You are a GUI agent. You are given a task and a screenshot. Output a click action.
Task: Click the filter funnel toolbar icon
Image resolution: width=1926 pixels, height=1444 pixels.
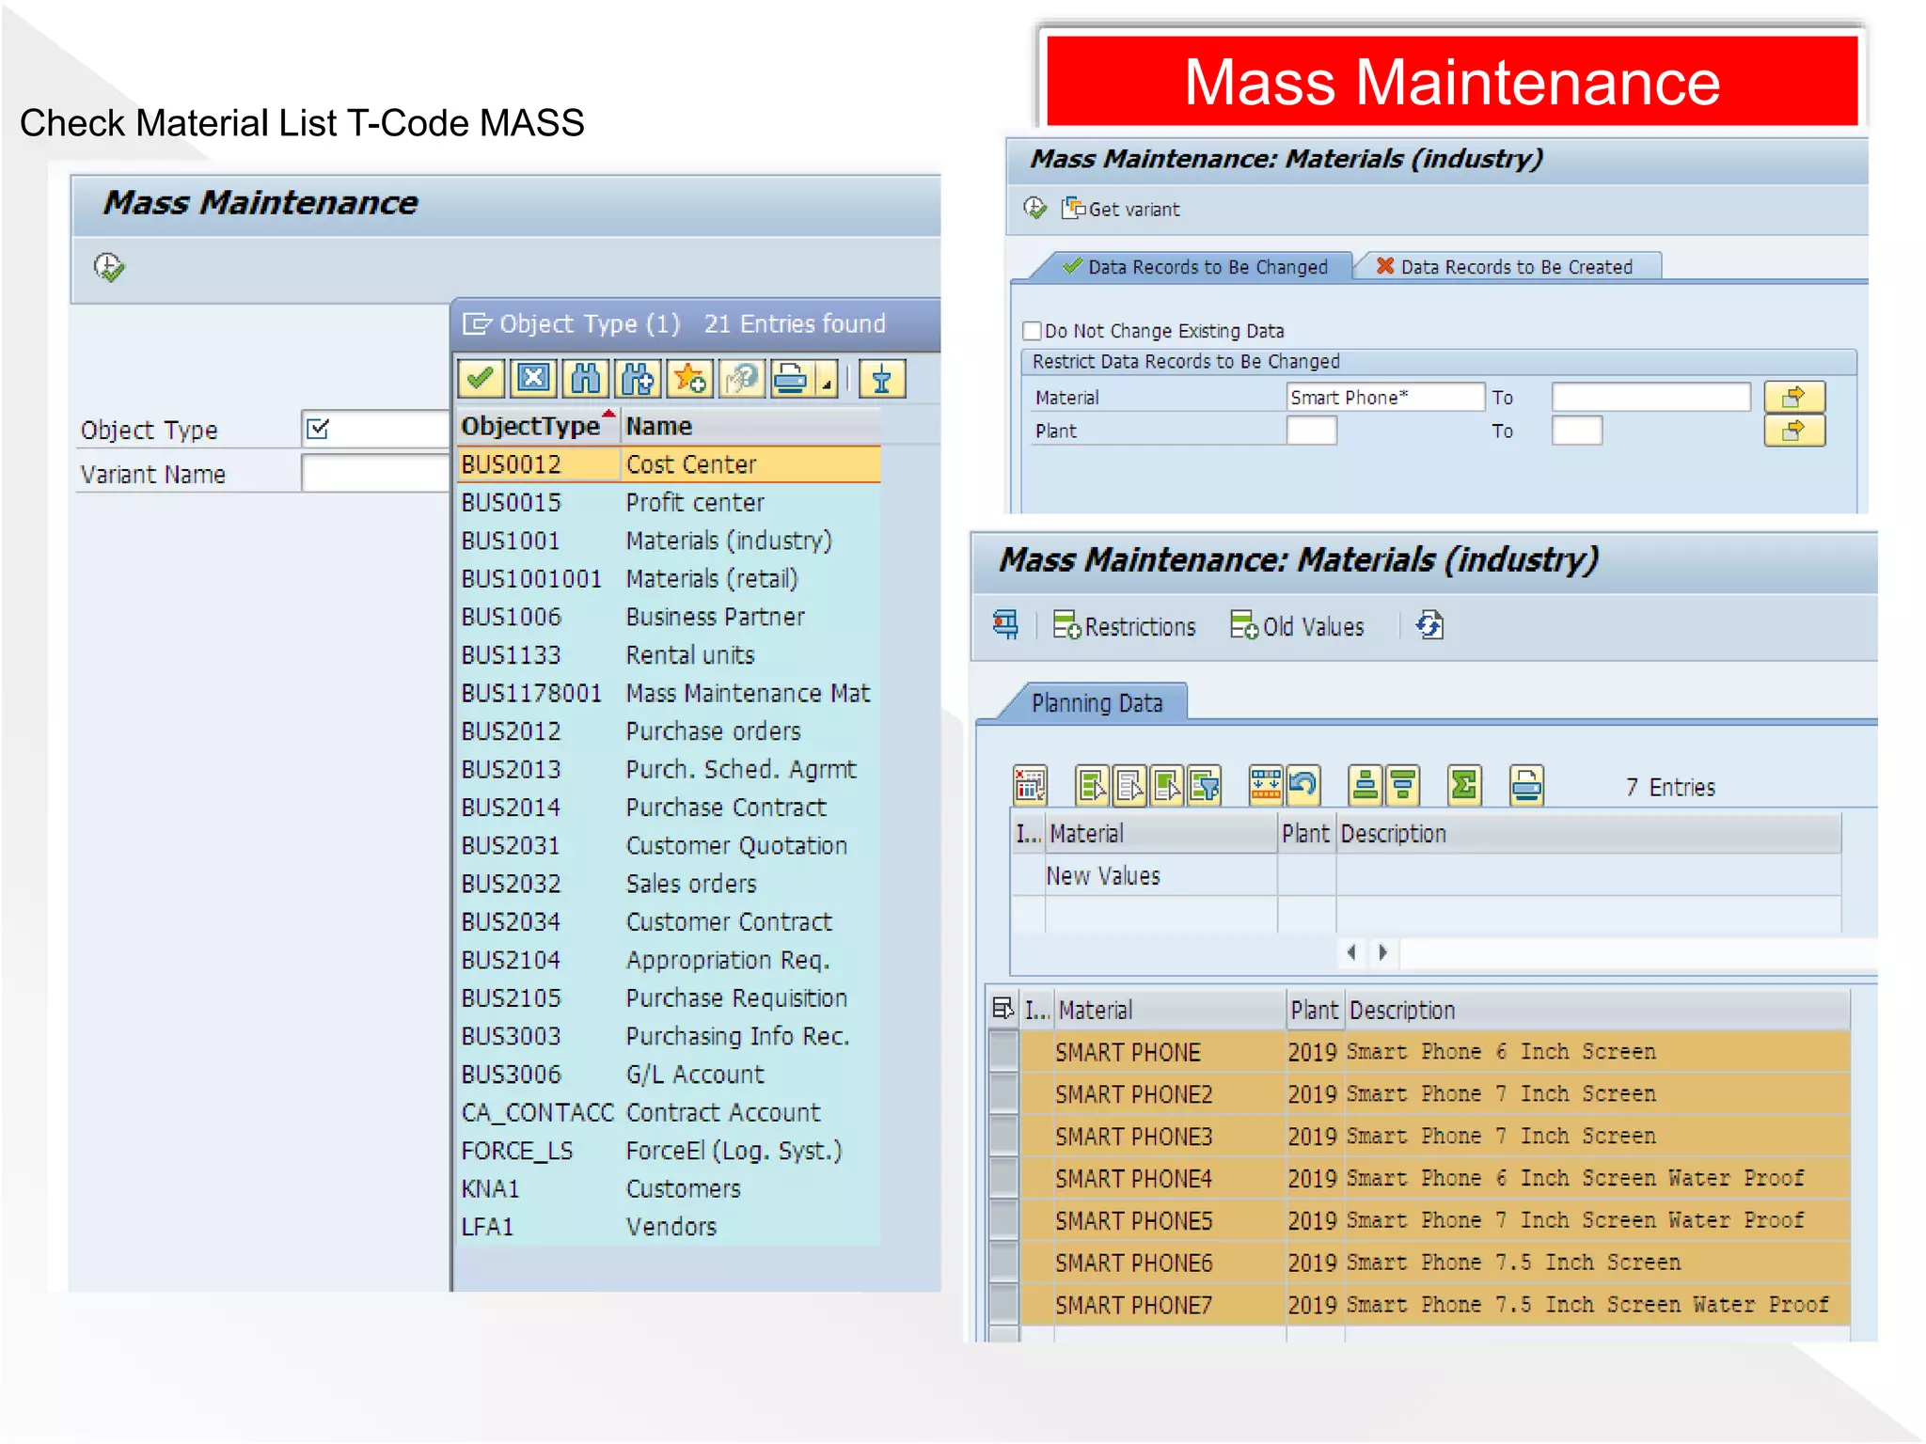click(x=1205, y=785)
